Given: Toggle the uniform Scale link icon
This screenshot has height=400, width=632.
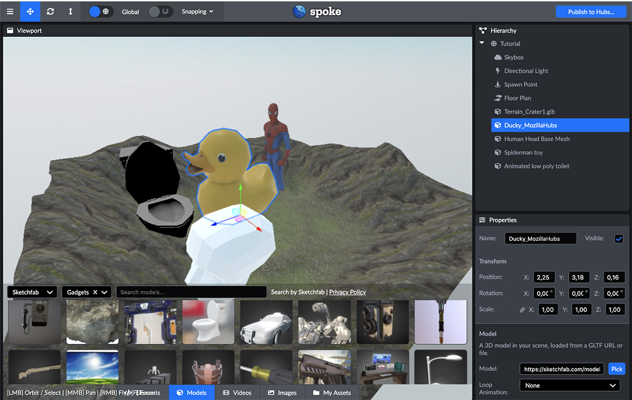Looking at the screenshot, I should (522, 310).
